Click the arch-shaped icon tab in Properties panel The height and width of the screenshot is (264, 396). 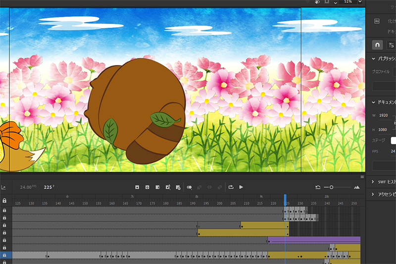[x=378, y=45]
